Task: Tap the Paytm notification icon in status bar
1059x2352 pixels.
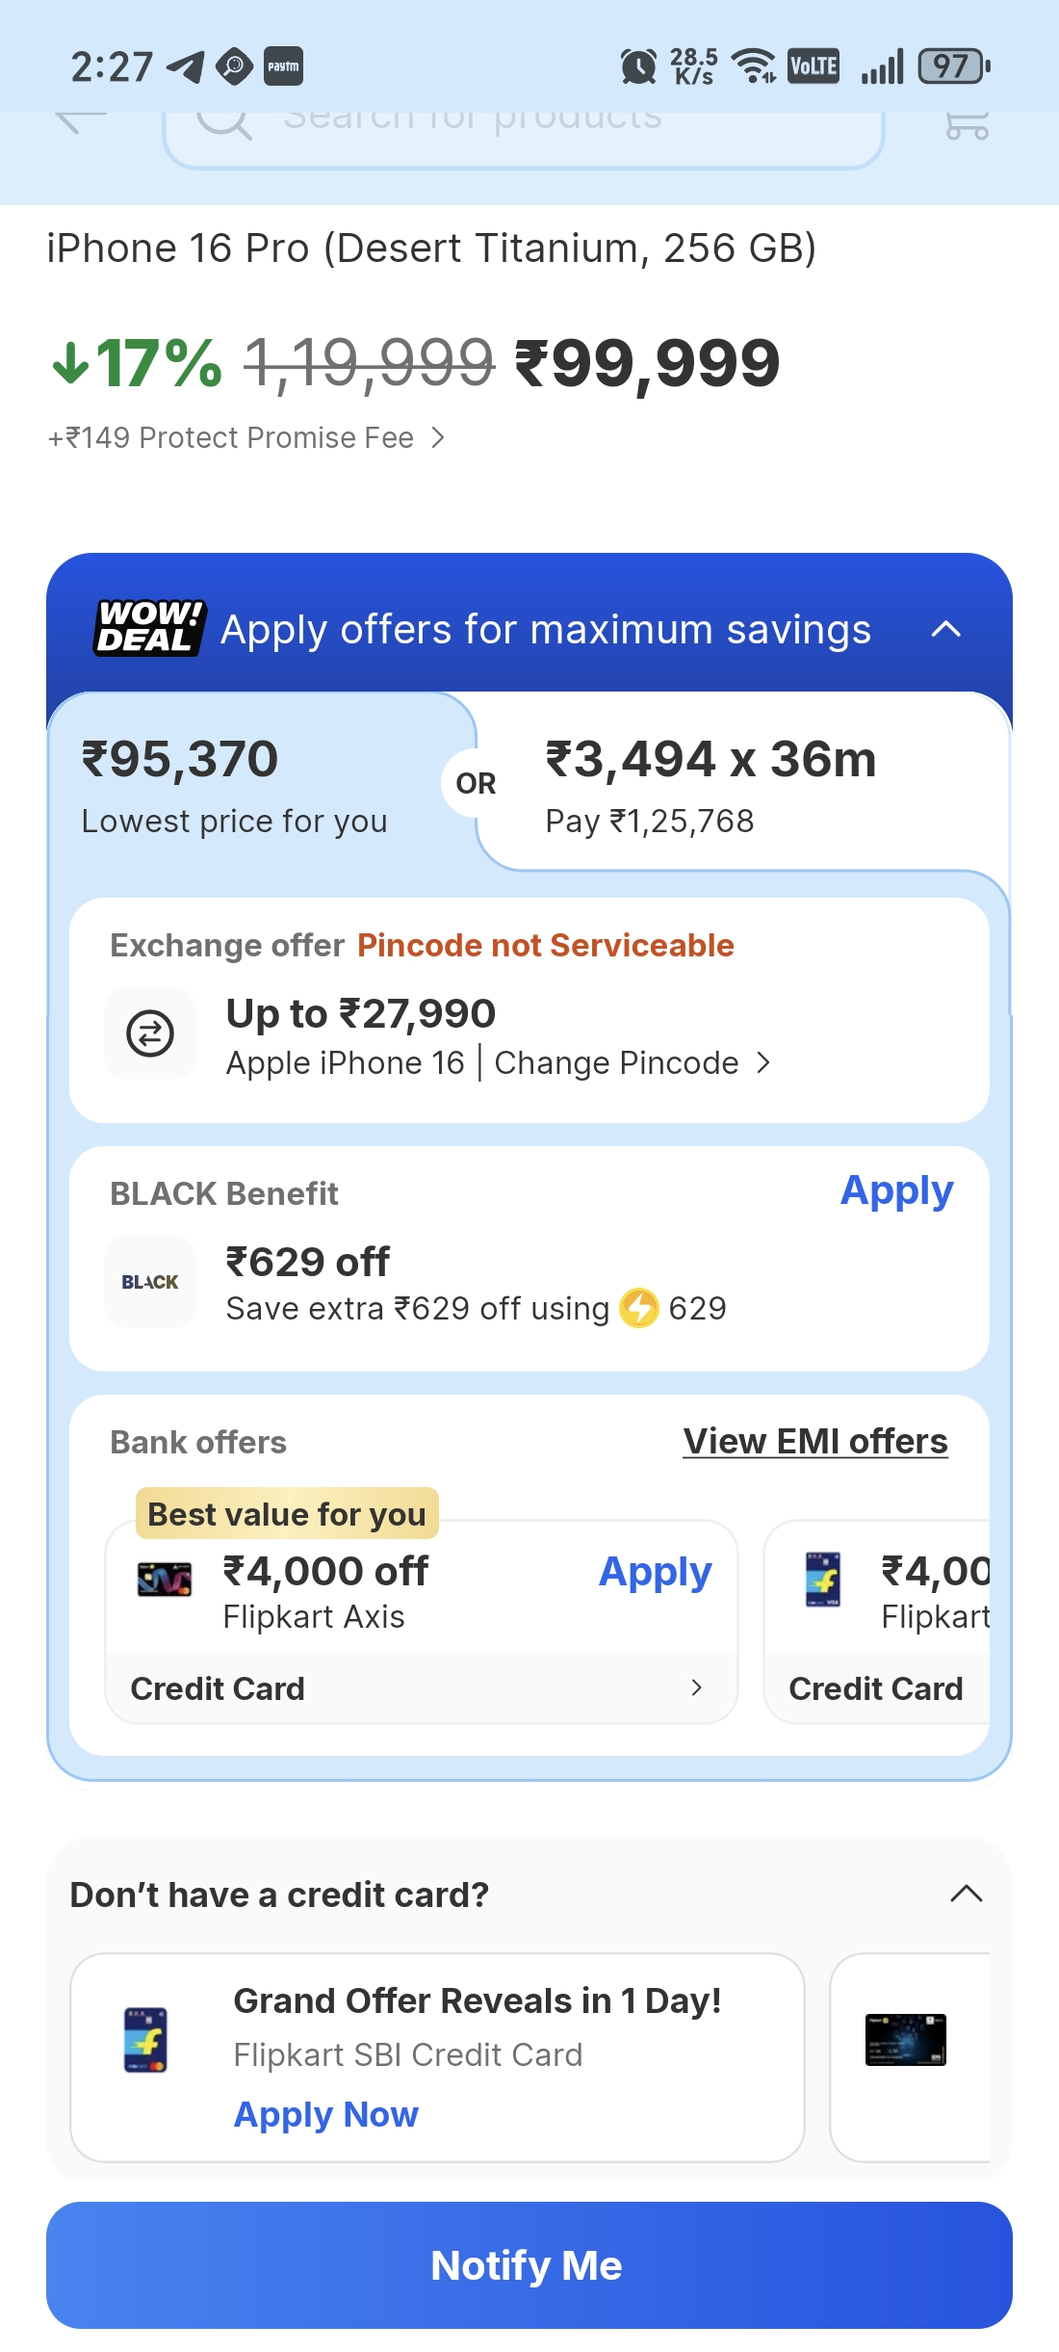Action: [283, 66]
